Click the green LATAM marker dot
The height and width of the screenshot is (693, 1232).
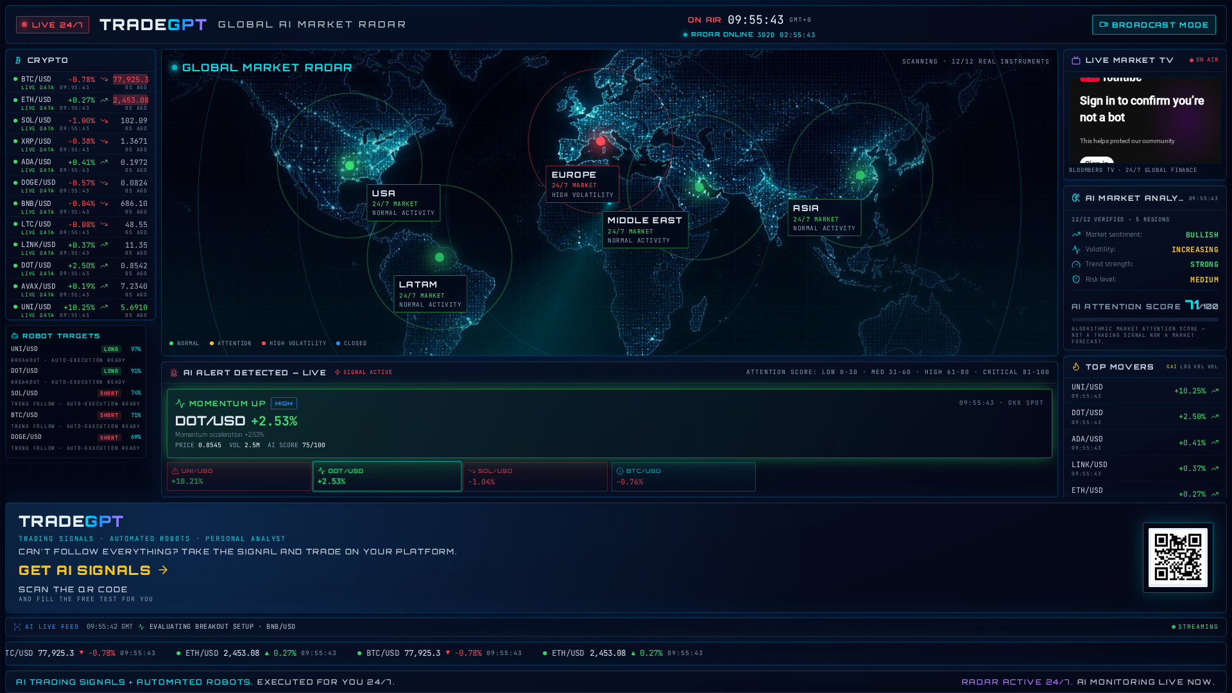(x=440, y=257)
